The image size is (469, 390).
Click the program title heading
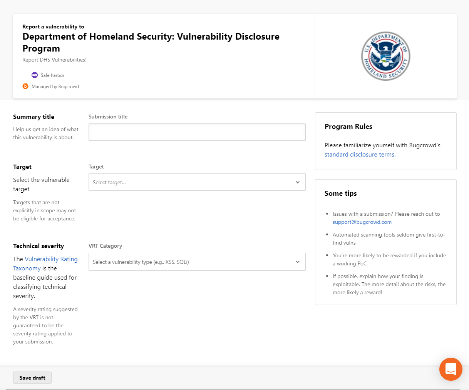(x=151, y=42)
